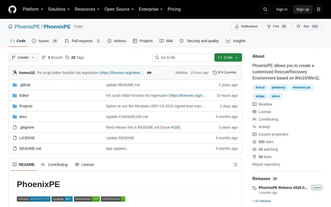Open the Editor folder
The image size is (331, 207).
(24, 95)
